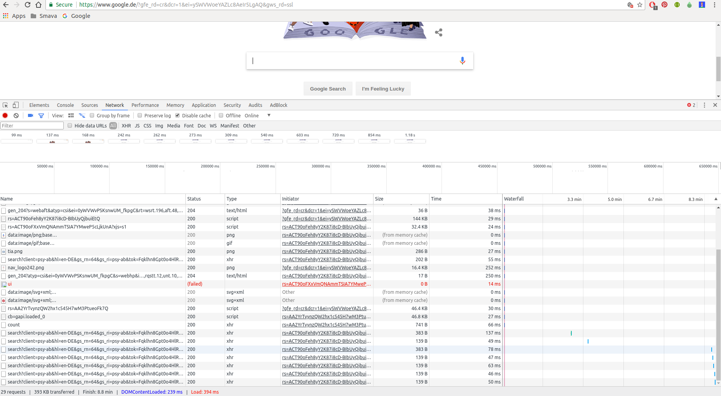
Task: Open the AdBlock tab
Action: pos(279,105)
